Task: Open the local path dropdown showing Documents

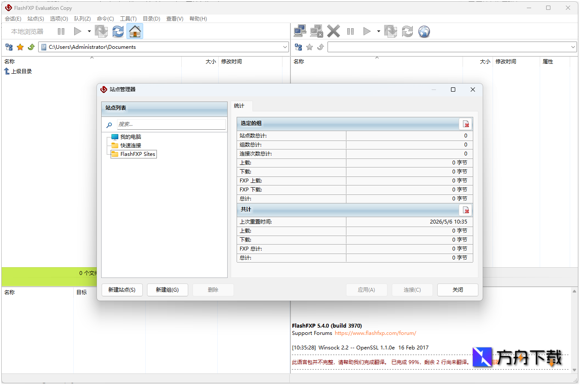Action: [285, 47]
